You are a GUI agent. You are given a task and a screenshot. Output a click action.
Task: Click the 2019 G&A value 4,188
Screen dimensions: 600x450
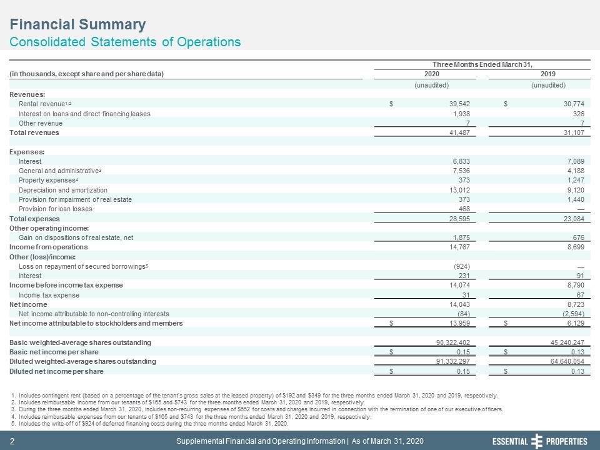[576, 171]
